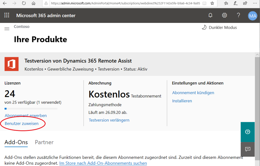The width and height of the screenshot is (260, 166).
Task: Expand the hamburger navigation menu
Action: [x=7, y=29]
